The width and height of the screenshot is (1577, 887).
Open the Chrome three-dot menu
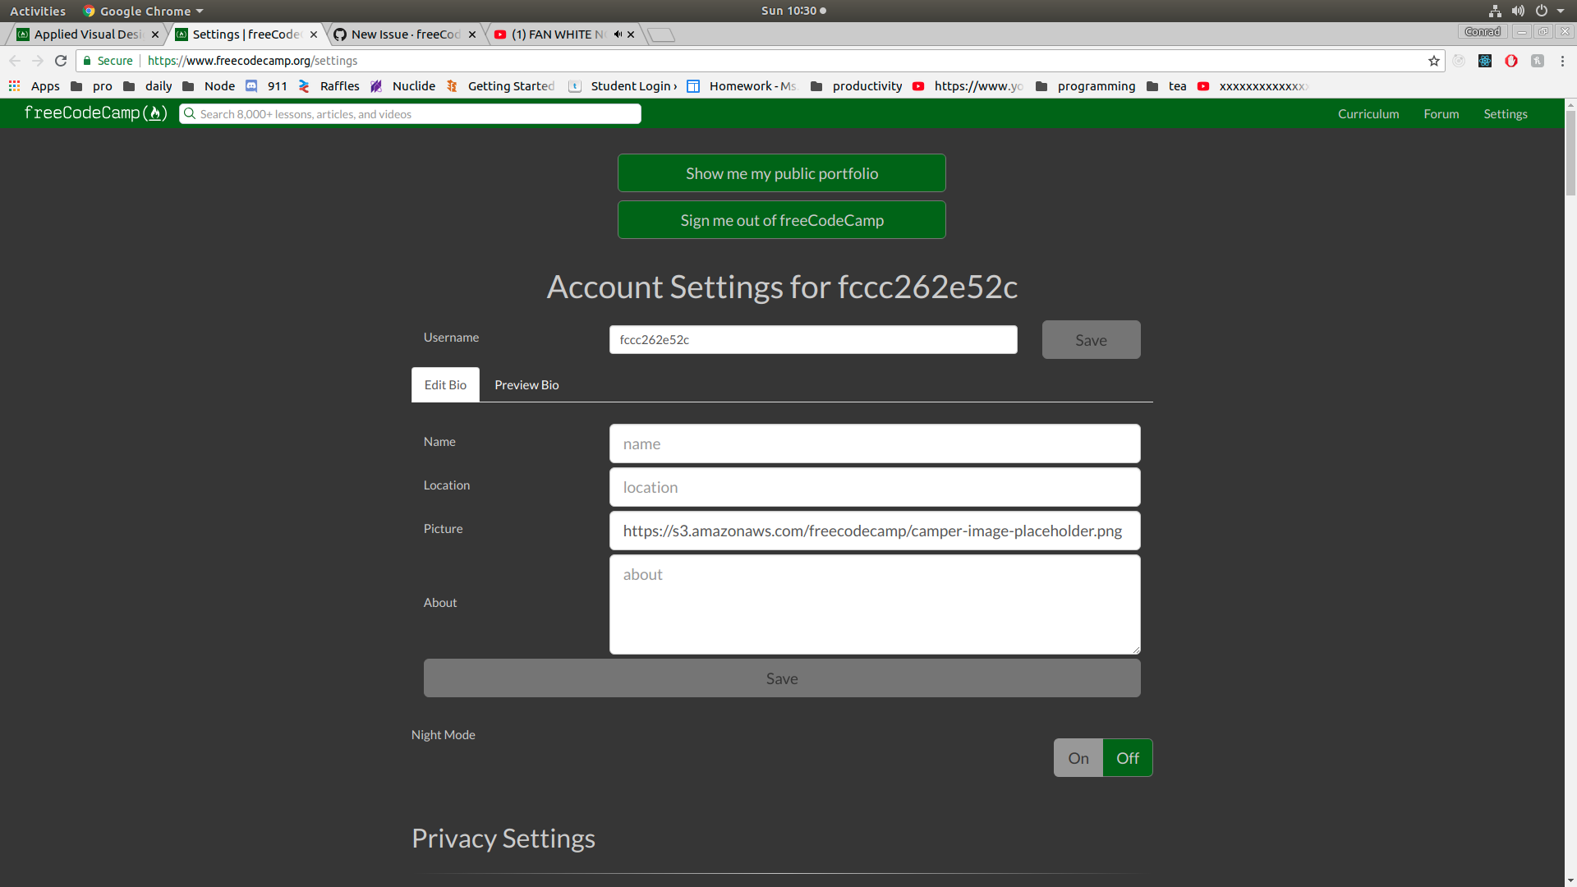click(1562, 61)
